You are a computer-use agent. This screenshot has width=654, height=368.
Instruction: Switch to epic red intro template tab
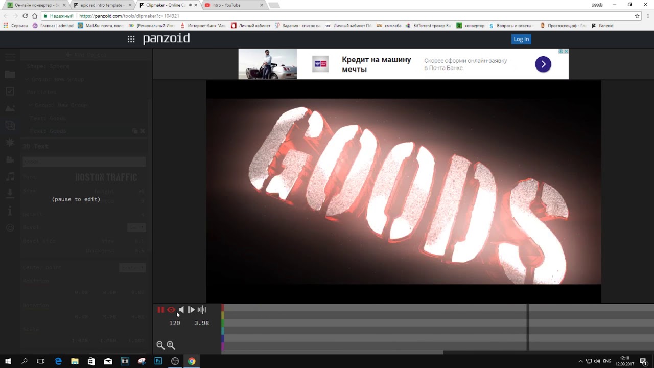point(101,5)
